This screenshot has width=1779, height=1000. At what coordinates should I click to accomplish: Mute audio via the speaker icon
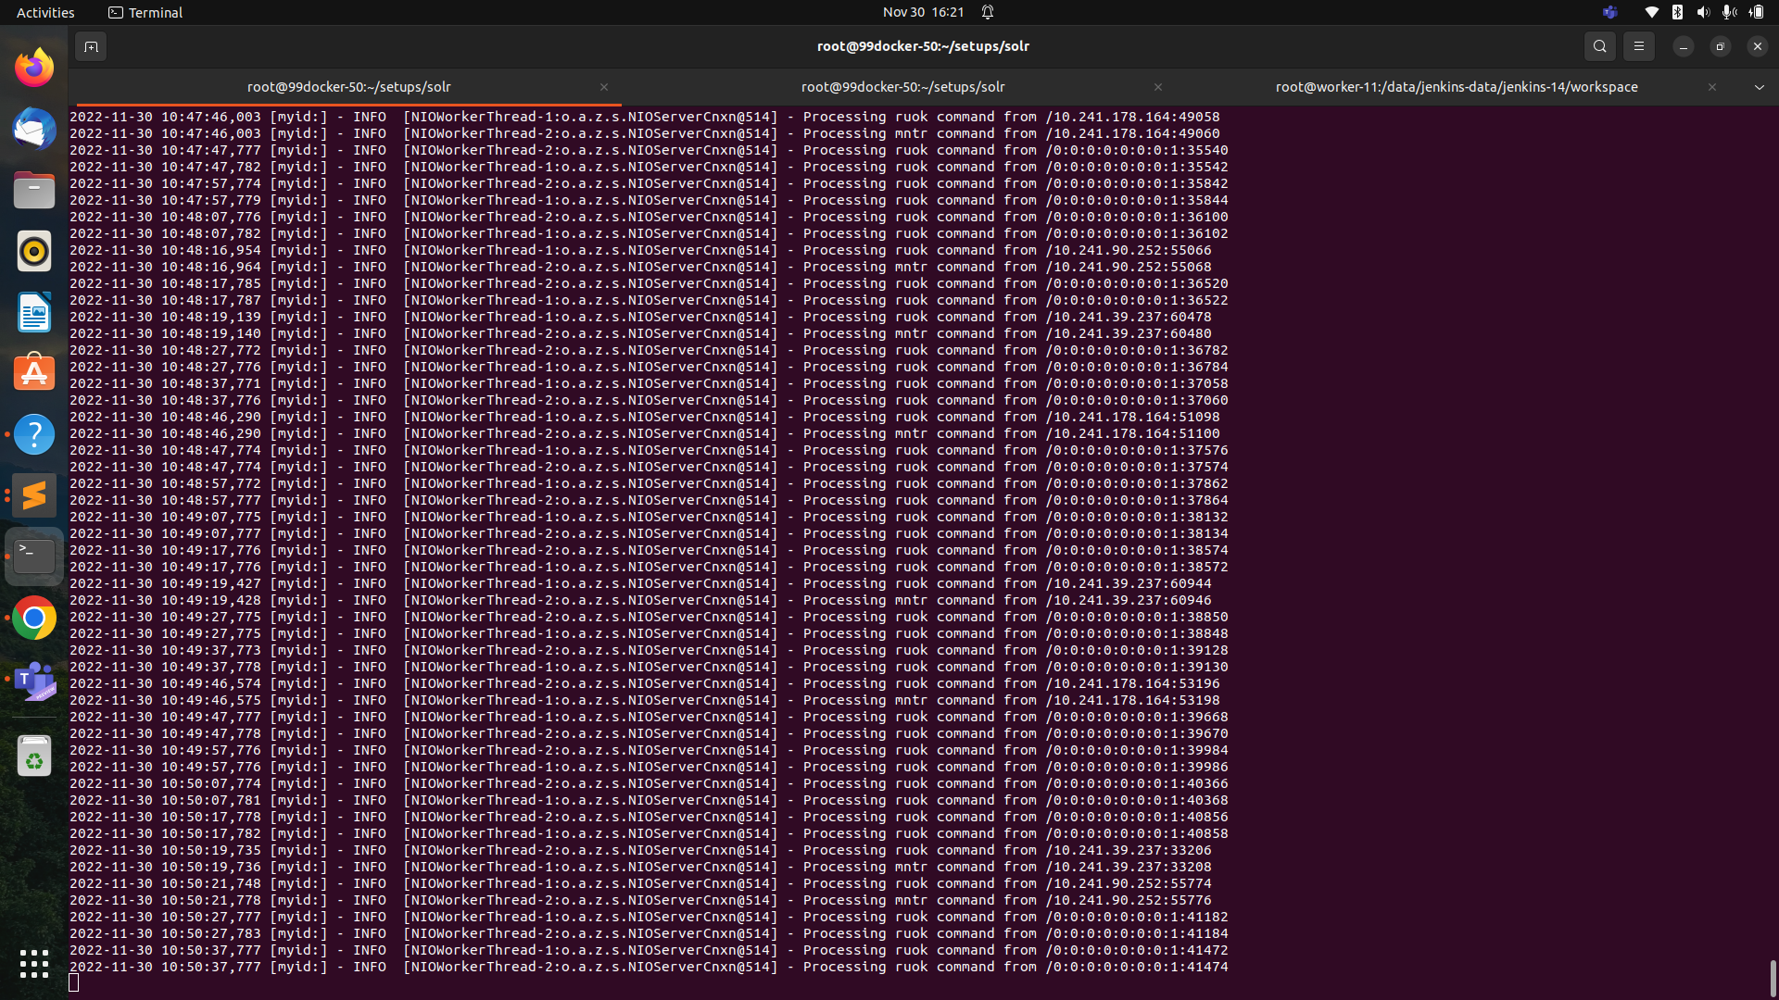tap(1703, 12)
